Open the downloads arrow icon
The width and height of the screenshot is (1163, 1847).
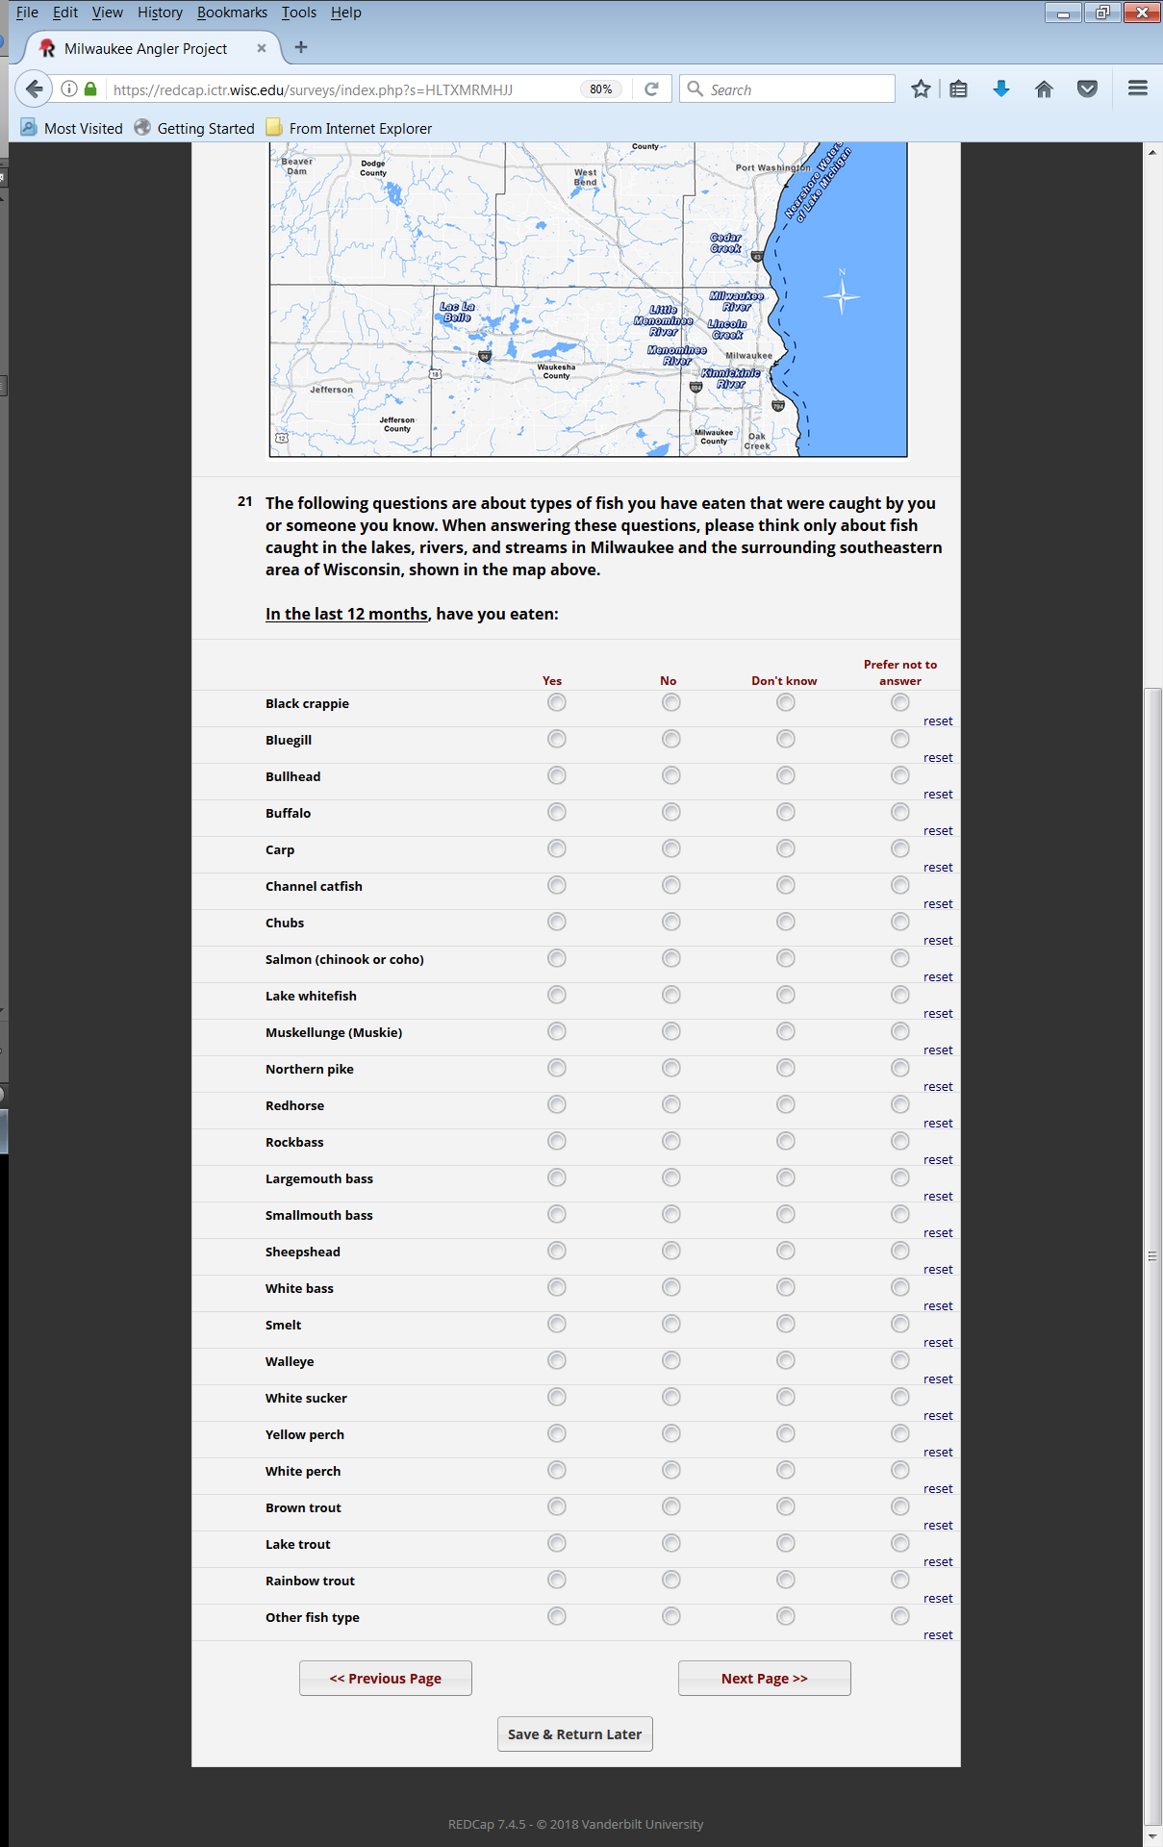pos(1000,89)
